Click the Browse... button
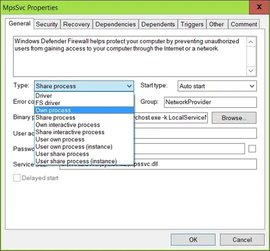This screenshot has height=251, width=270. (x=234, y=118)
